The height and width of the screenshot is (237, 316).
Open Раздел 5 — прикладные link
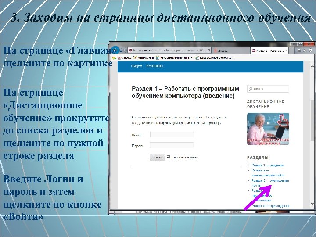pos(270,206)
